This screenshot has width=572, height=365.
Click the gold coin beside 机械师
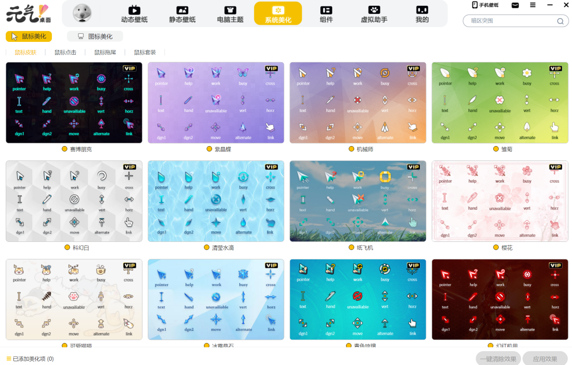pos(351,149)
